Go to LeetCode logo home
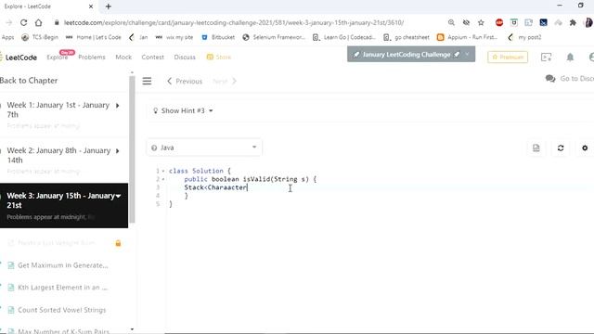The image size is (594, 334). [x=19, y=58]
